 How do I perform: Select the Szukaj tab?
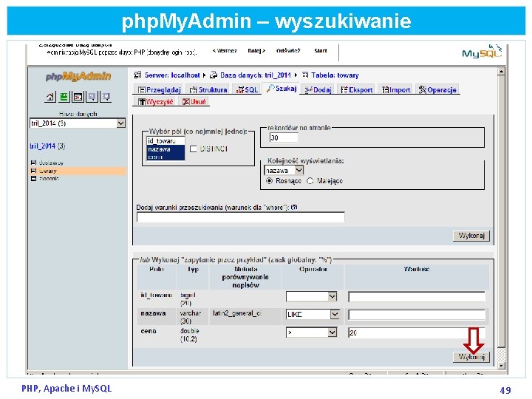pos(281,89)
